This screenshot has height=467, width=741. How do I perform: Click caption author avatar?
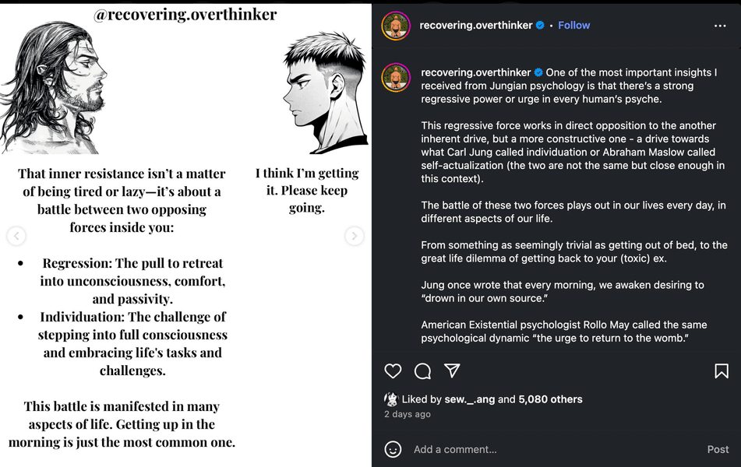pos(396,79)
